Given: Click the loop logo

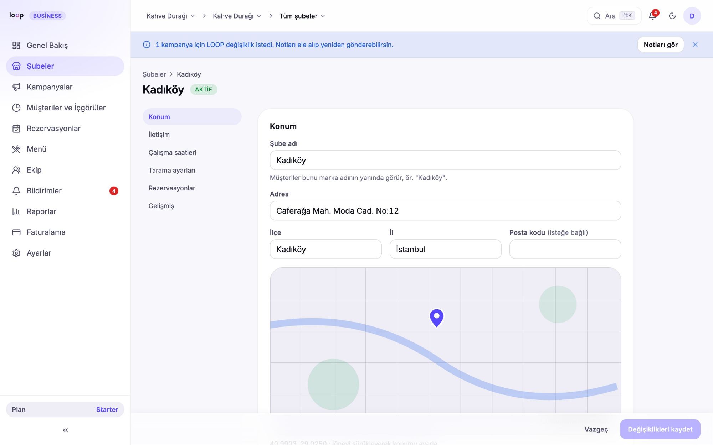Looking at the screenshot, I should pyautogui.click(x=16, y=15).
